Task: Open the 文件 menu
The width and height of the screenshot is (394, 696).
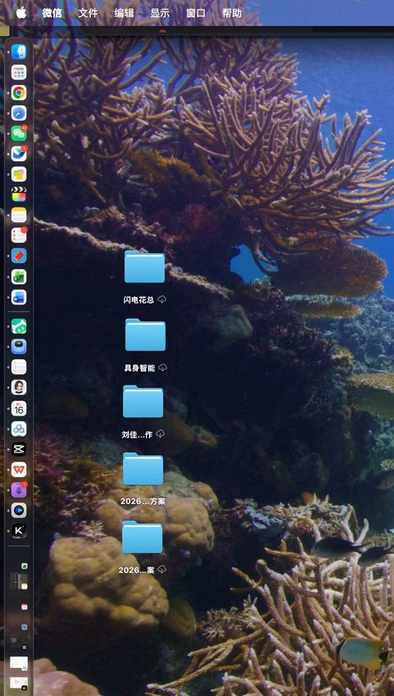Action: [88, 13]
